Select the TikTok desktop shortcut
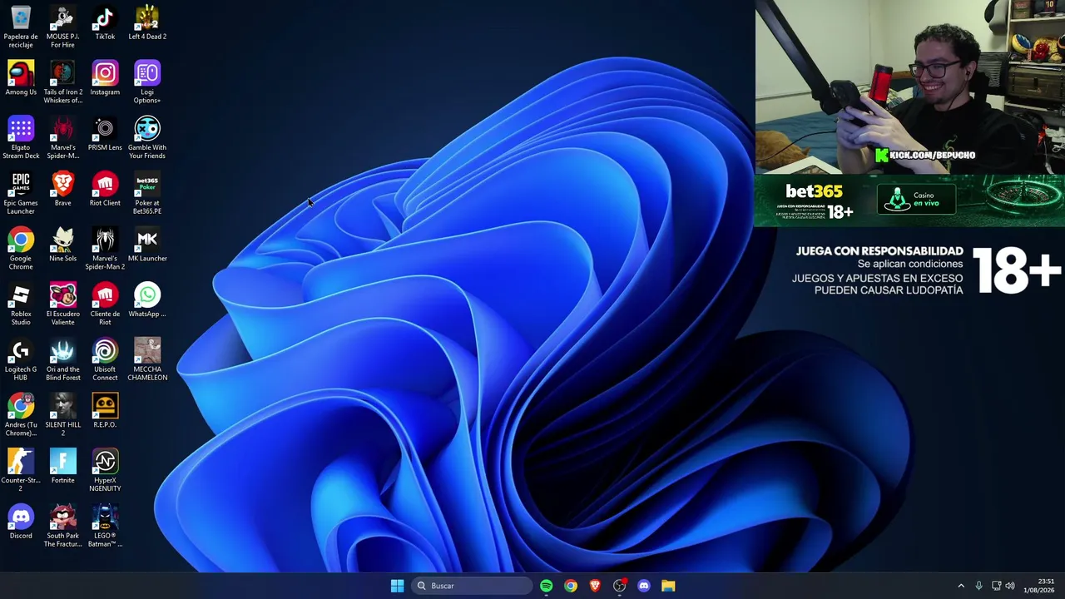 pos(105,22)
